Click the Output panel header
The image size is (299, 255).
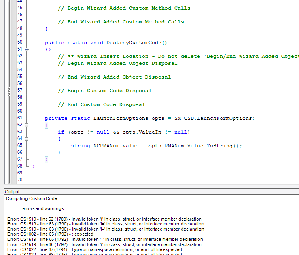[x=151, y=191]
